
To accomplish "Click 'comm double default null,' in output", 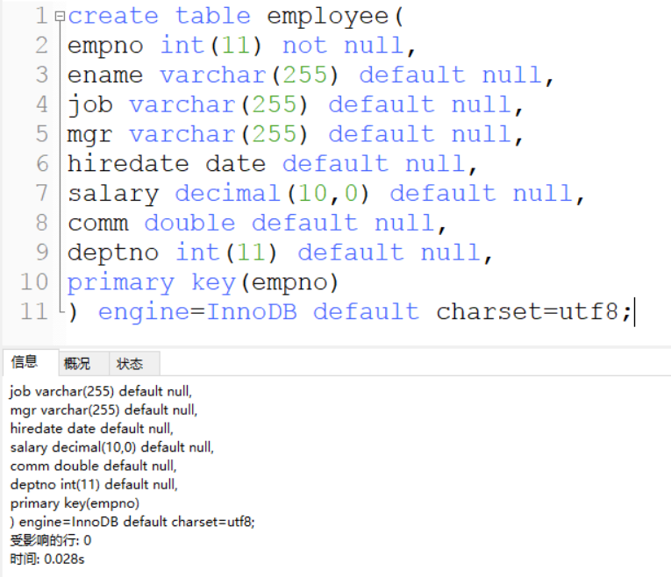I will tap(93, 467).
